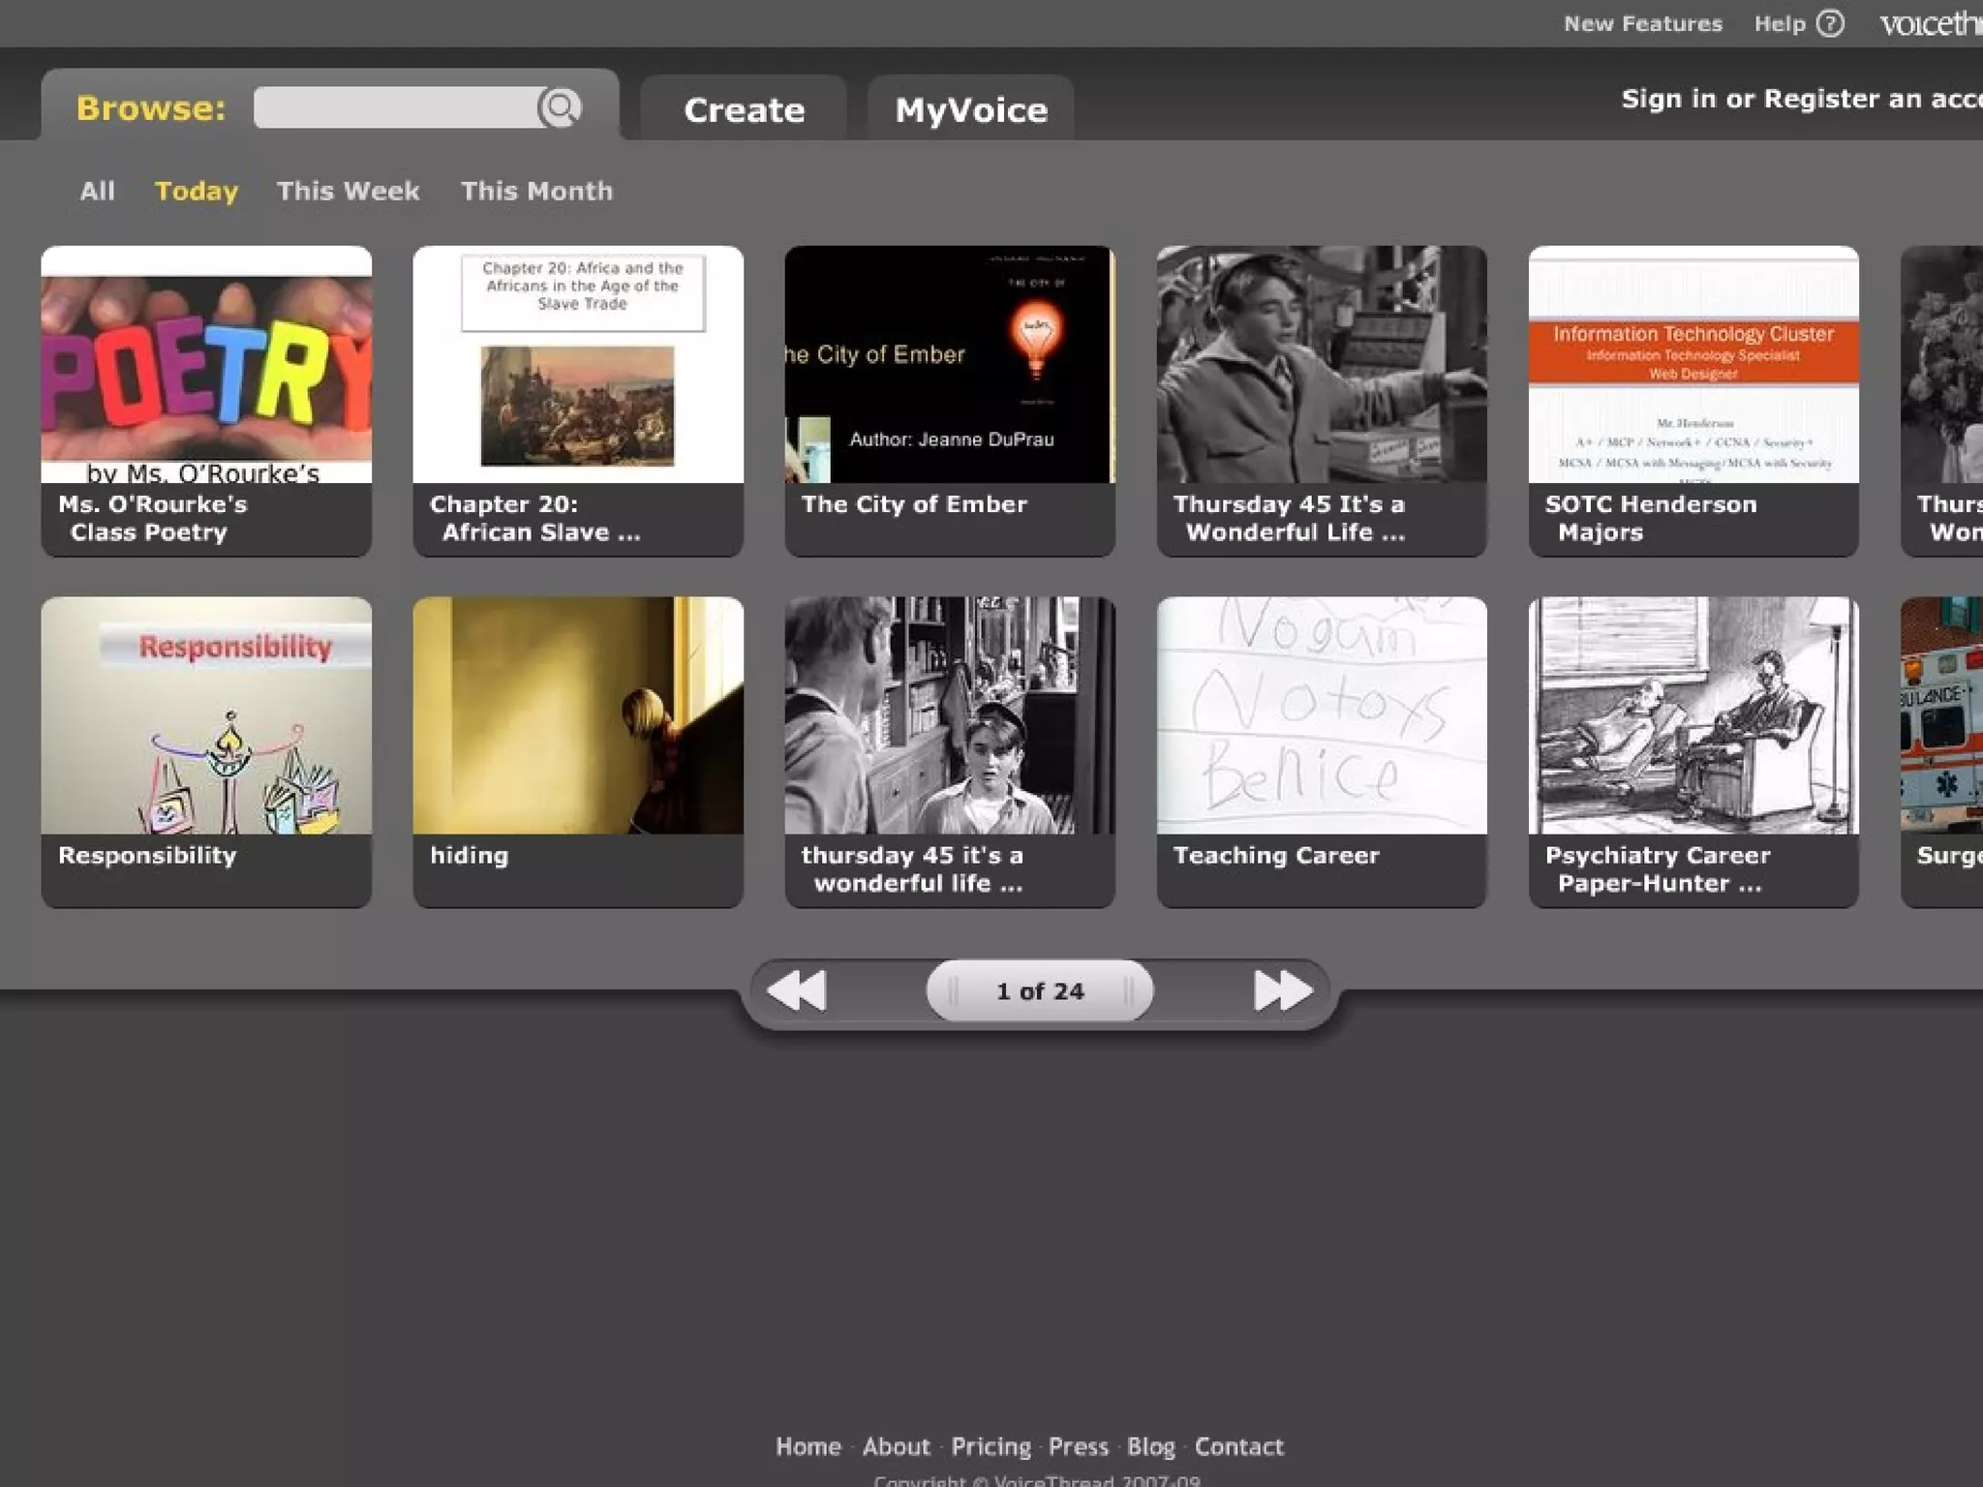Click the 'Chapter 20: African Slave ...' title text
The width and height of the screenshot is (1983, 1487).
(535, 518)
